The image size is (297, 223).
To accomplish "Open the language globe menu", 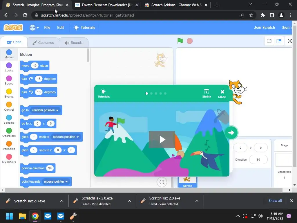I will [34, 28].
